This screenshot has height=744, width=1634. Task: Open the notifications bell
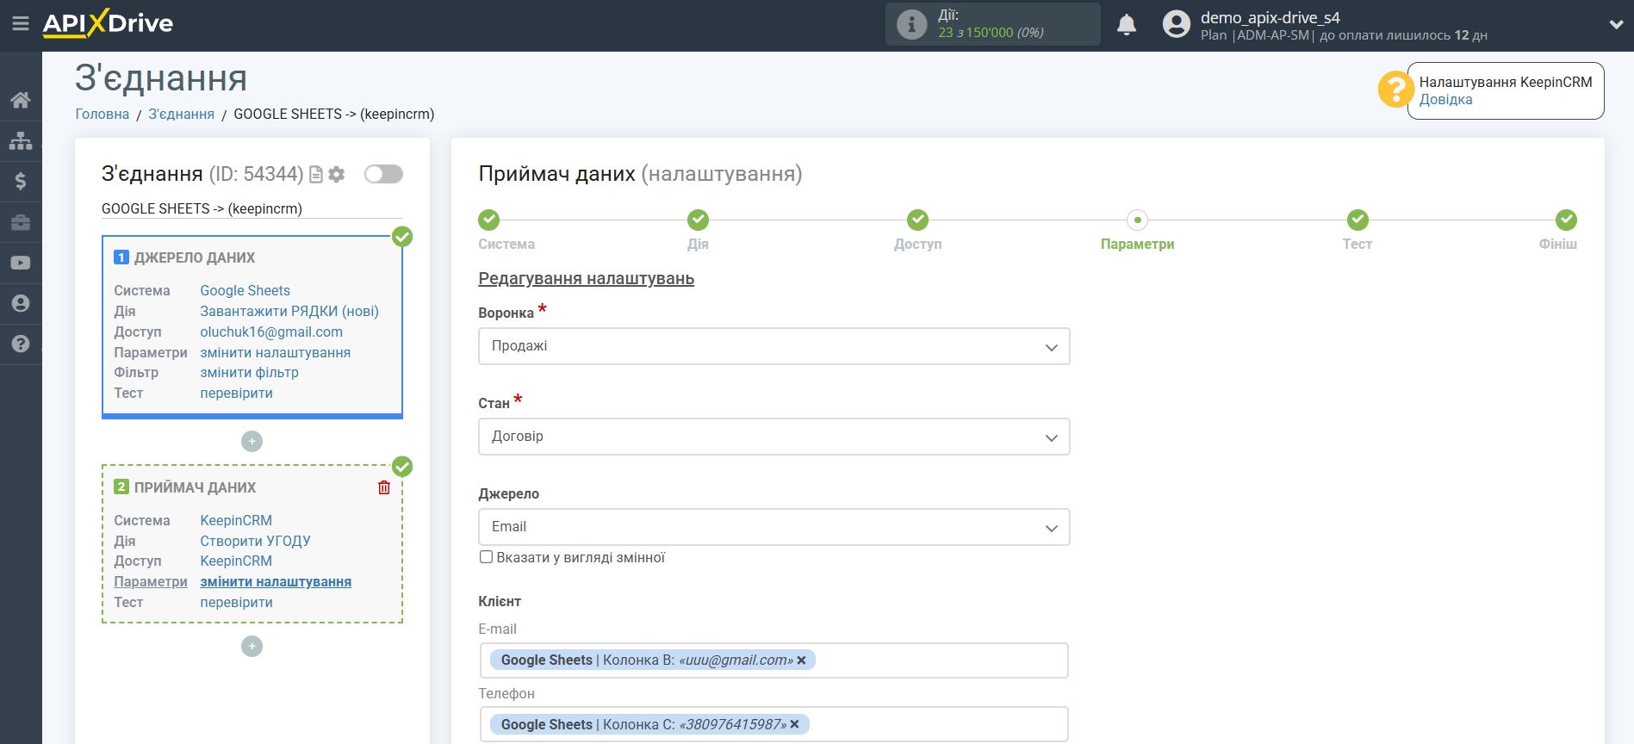pos(1127,24)
